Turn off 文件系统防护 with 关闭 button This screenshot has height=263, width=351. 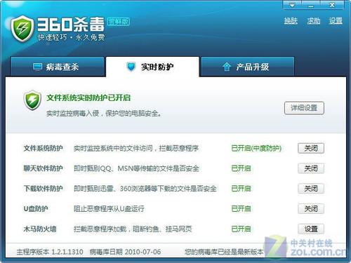tap(311, 148)
